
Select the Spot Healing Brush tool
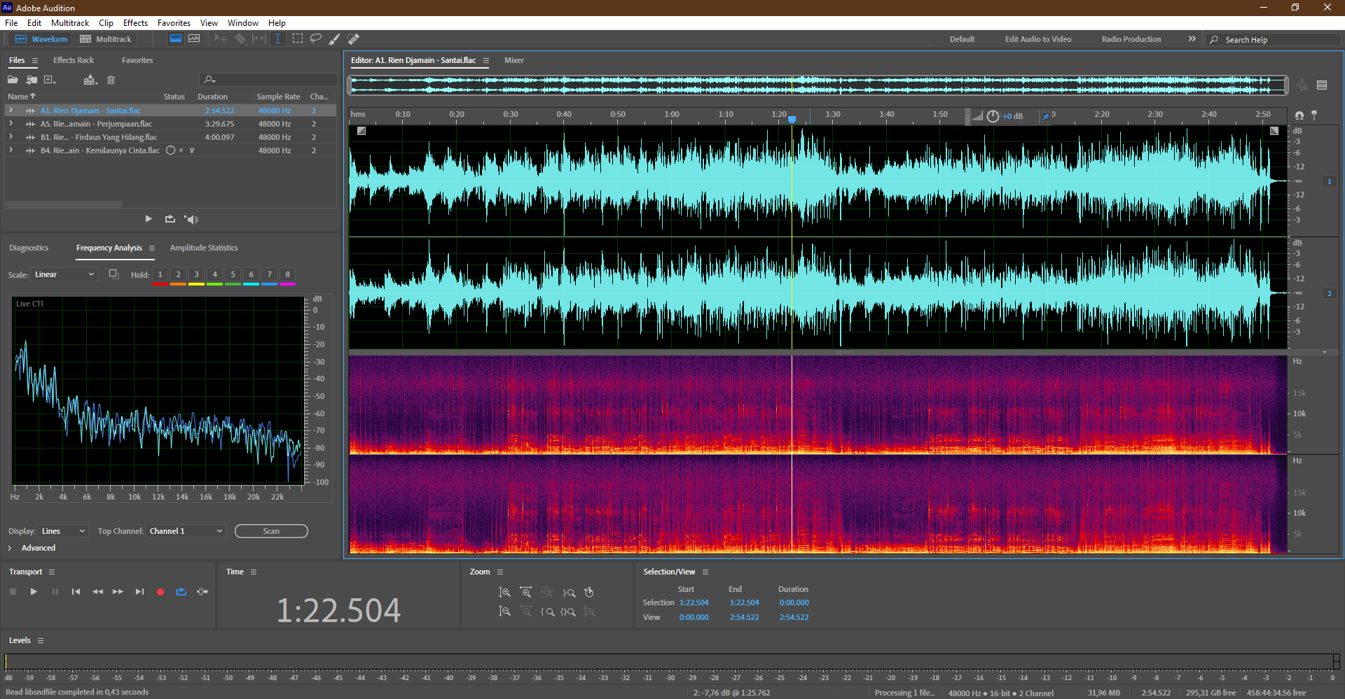pyautogui.click(x=354, y=39)
